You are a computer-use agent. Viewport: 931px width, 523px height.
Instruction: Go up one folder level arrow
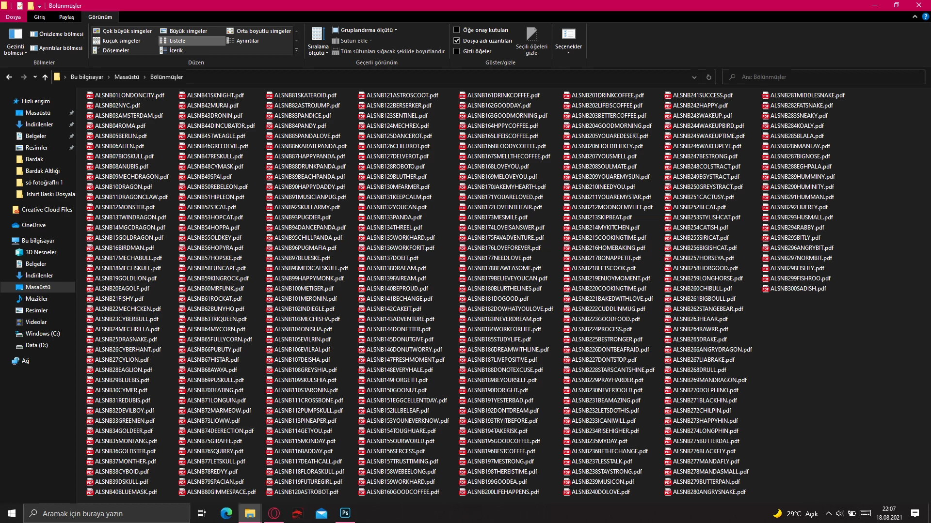tap(45, 77)
